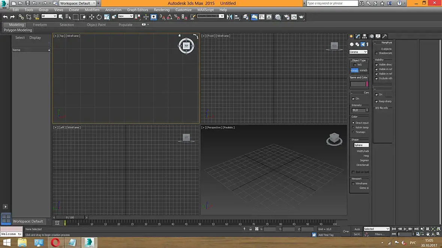Click the Set Keys key icon

point(346,231)
